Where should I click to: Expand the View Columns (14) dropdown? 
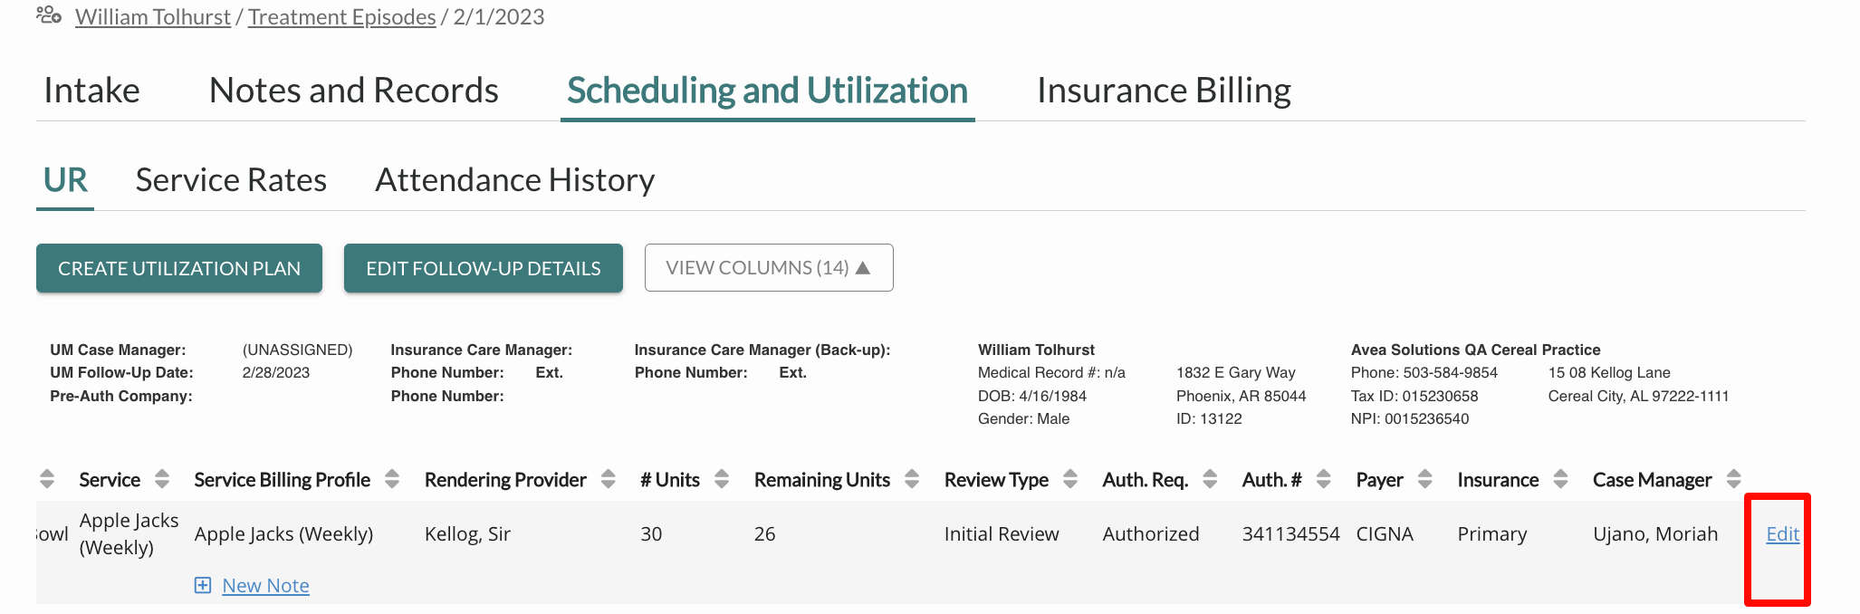(769, 268)
